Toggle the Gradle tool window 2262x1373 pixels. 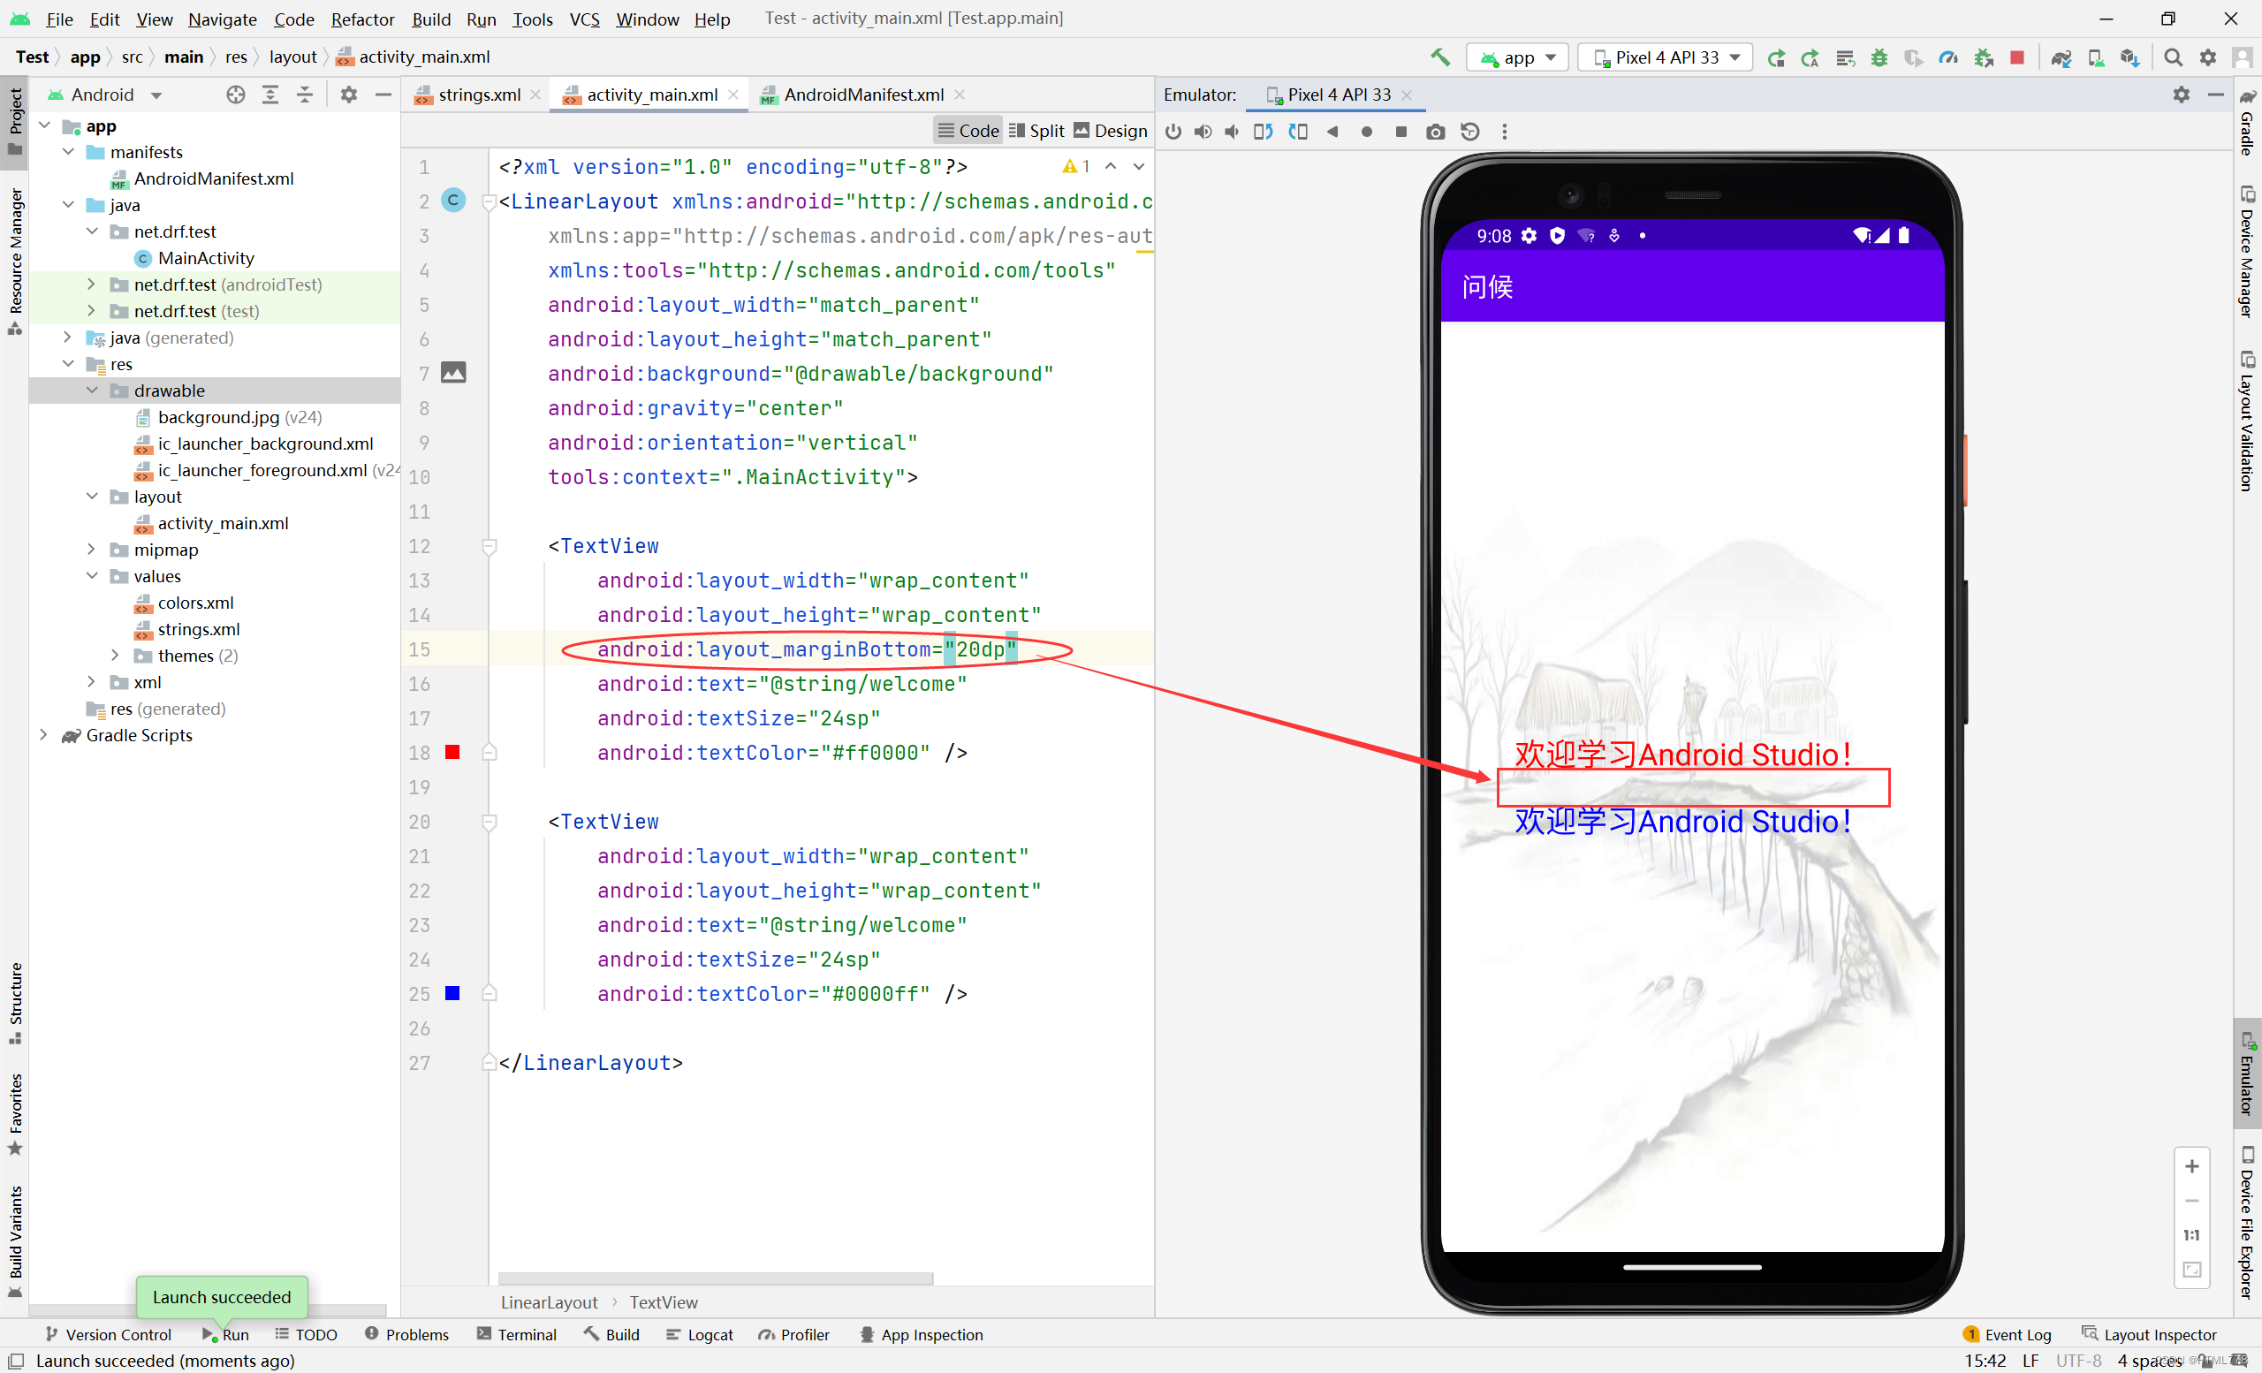(2246, 122)
